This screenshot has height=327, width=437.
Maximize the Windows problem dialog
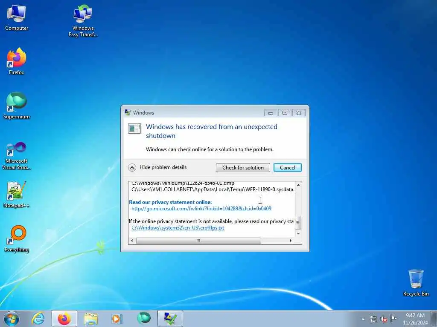point(285,112)
